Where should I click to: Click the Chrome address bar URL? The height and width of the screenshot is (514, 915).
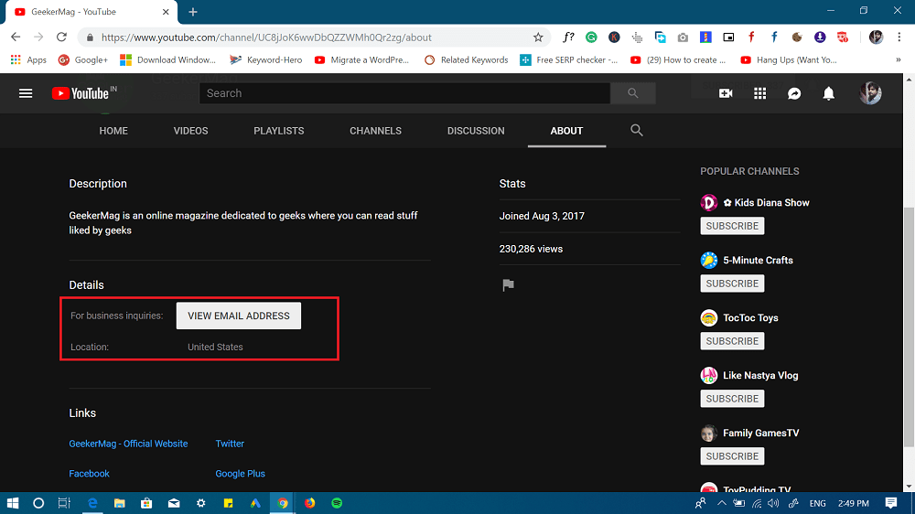tap(266, 37)
